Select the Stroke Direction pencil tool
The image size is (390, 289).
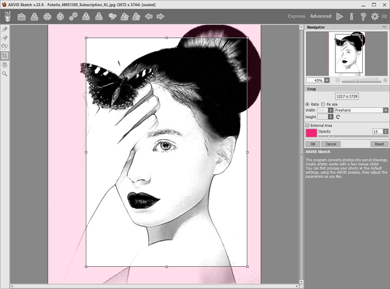4,30
